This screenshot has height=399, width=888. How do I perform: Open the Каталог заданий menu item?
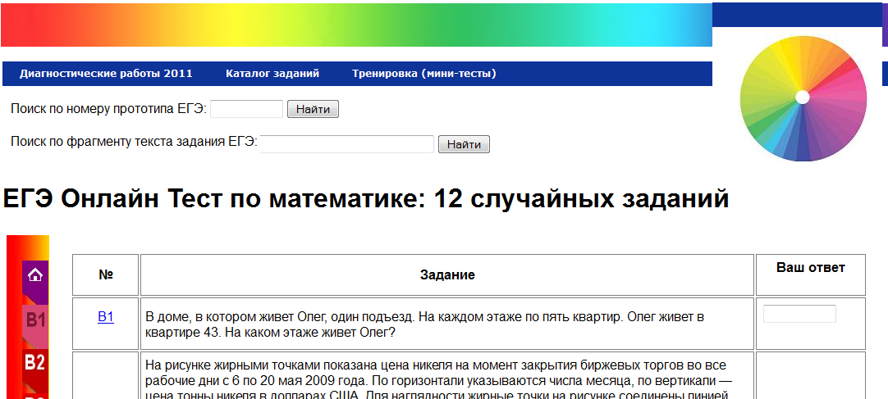pyautogui.click(x=272, y=74)
